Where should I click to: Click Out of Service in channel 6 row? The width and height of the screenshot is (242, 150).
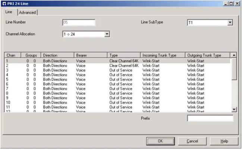(x=121, y=84)
